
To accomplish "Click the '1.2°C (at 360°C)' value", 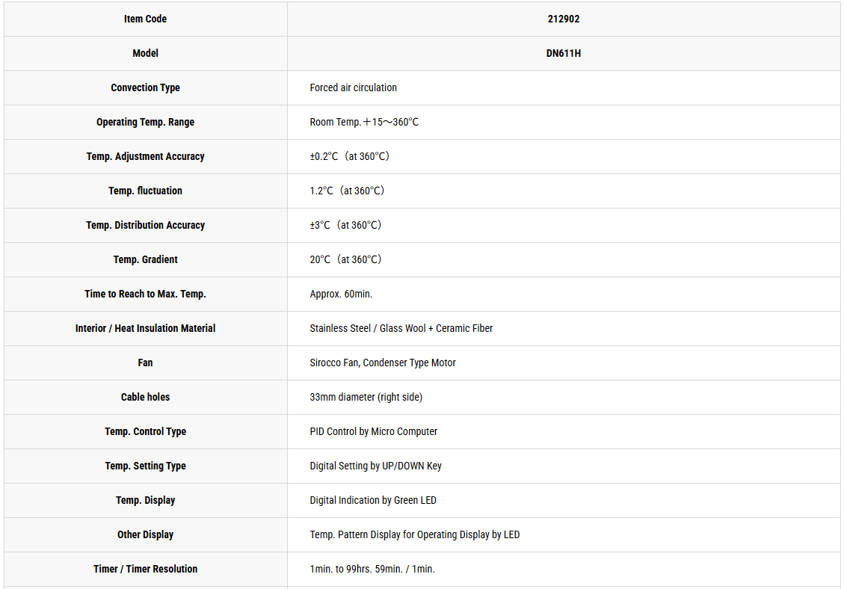I will click(x=347, y=191).
